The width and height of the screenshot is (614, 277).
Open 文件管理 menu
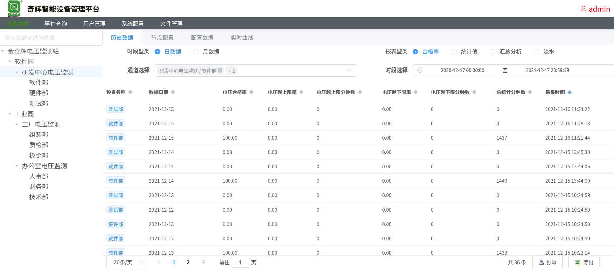coord(171,24)
